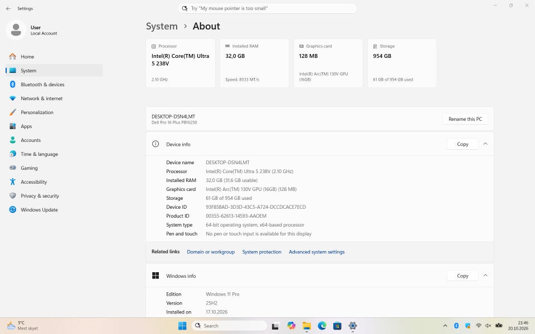Viewport: 535px width, 334px height.
Task: Click the user profile avatar
Action: pyautogui.click(x=16, y=30)
